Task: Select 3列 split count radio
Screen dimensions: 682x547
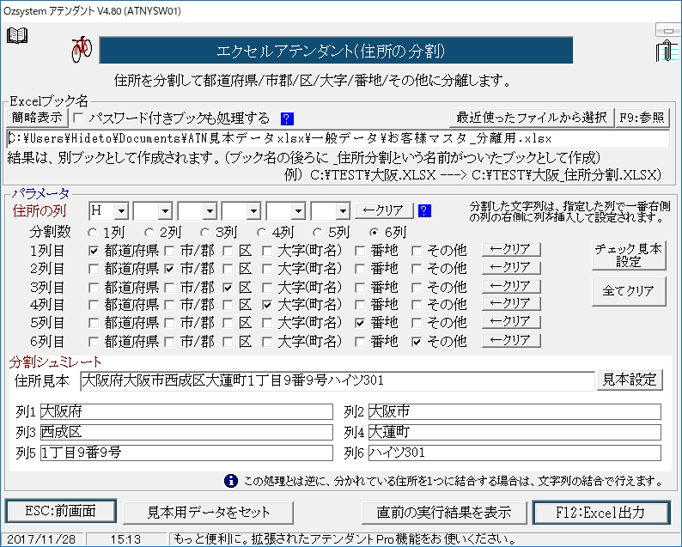Action: [205, 233]
